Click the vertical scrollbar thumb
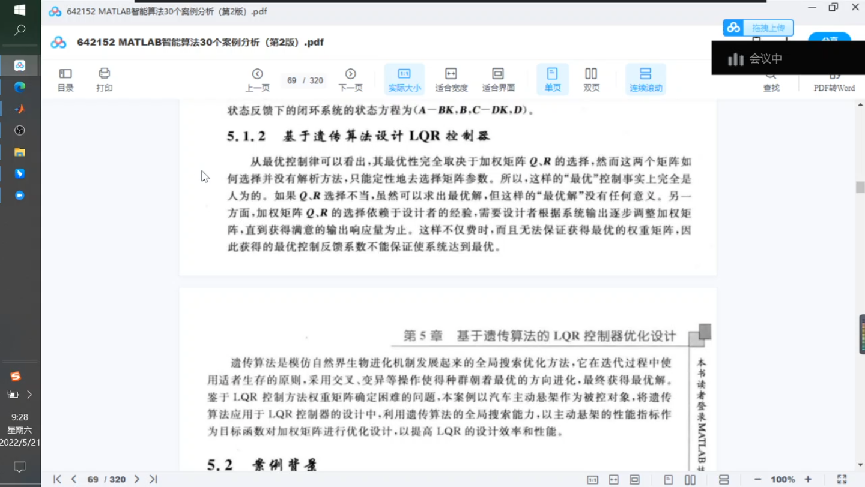 [860, 187]
